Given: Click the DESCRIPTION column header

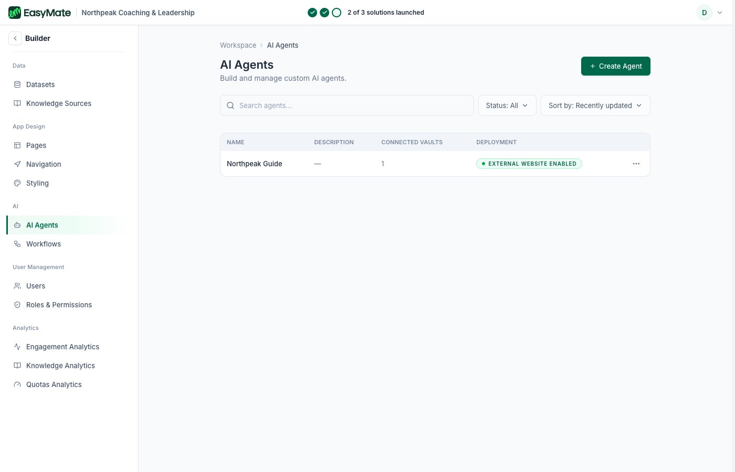Looking at the screenshot, I should [x=334, y=142].
